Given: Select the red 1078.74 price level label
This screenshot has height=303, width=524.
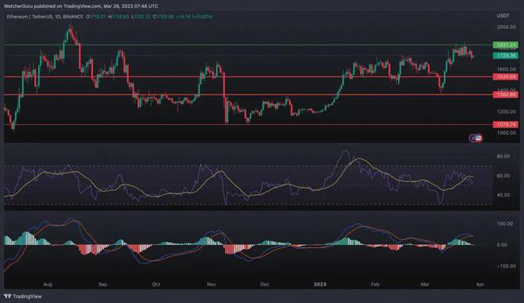Looking at the screenshot, I should tap(506, 125).
